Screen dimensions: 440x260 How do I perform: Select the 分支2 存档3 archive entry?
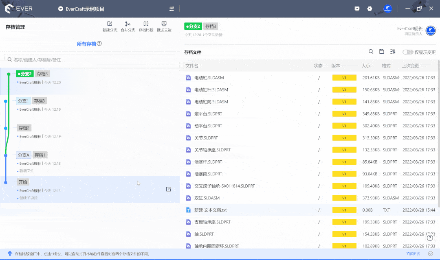(x=90, y=81)
